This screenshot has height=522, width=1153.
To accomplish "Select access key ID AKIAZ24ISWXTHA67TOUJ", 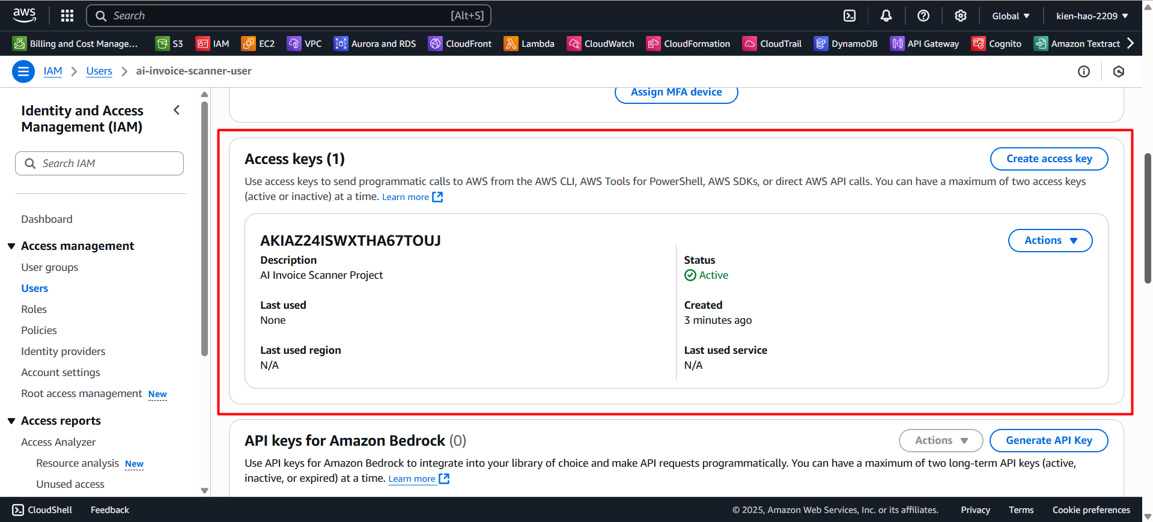I will (x=350, y=240).
